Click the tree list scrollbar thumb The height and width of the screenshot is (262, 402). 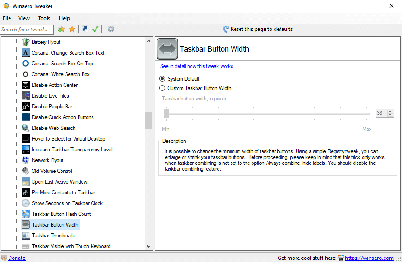pyautogui.click(x=149, y=121)
